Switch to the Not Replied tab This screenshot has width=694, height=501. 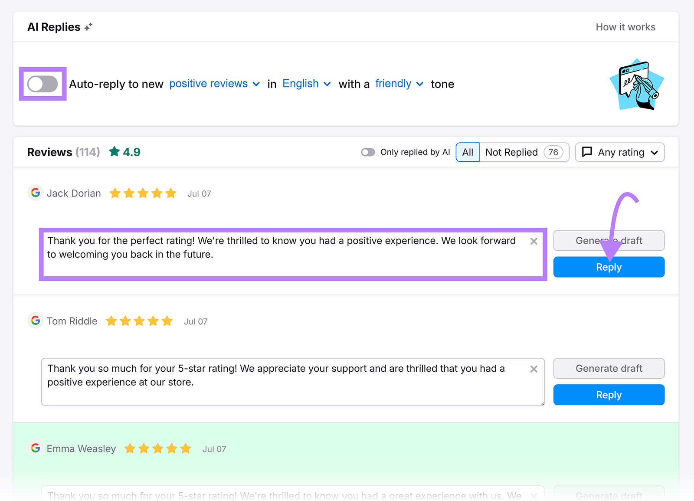pos(511,152)
